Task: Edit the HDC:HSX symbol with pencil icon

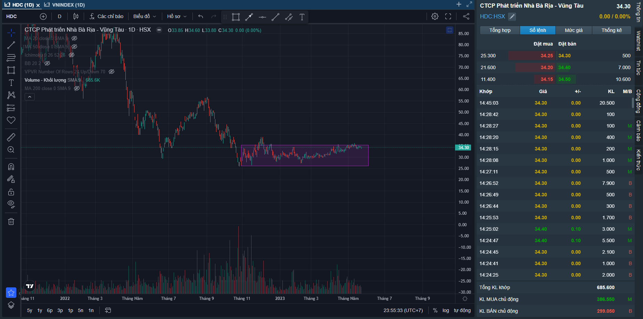Action: pos(512,16)
